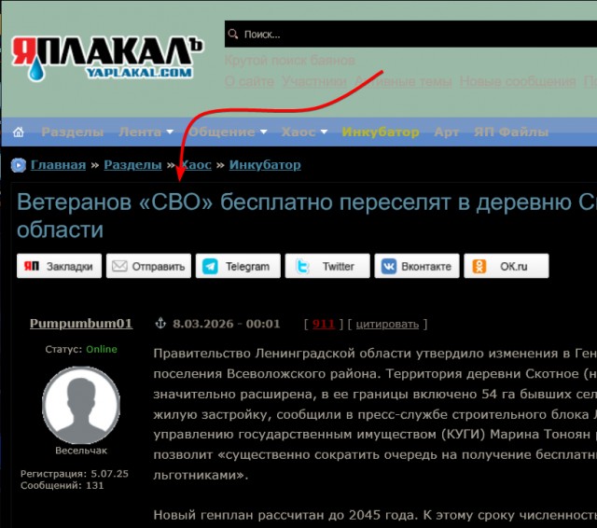This screenshot has height=528, width=597.
Task: Click the envelope icon on Отправить
Action: 119,266
